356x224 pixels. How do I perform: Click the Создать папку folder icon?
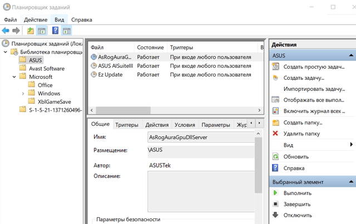tap(276, 123)
